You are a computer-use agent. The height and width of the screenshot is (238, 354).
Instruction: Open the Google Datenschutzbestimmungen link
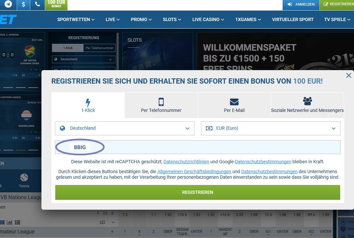[x=263, y=162]
